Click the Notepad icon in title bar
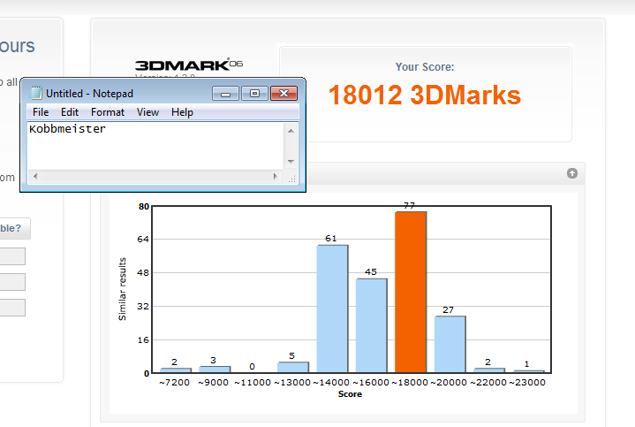The image size is (635, 427). 35,93
